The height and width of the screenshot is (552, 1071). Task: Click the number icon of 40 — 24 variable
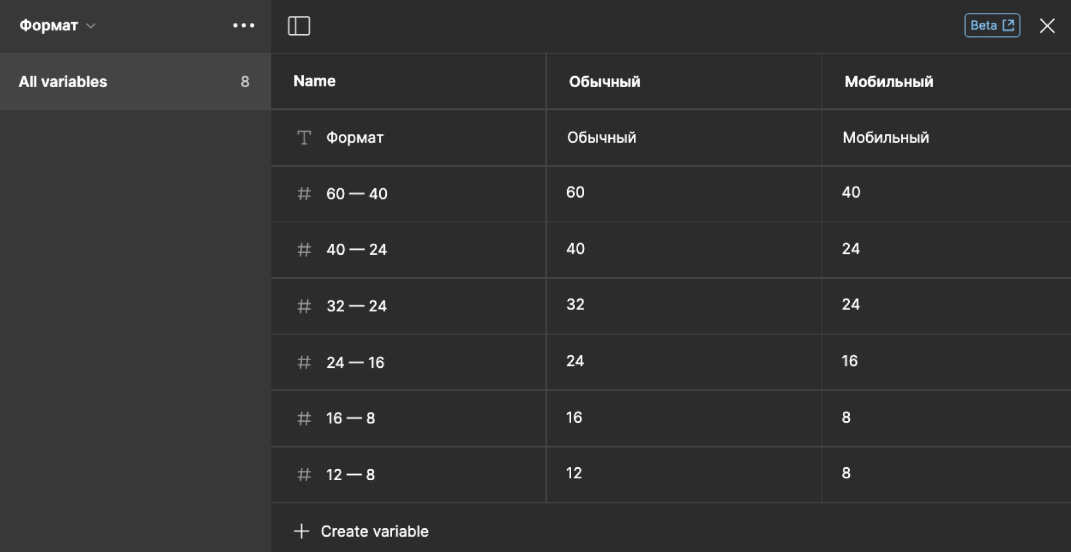click(304, 250)
